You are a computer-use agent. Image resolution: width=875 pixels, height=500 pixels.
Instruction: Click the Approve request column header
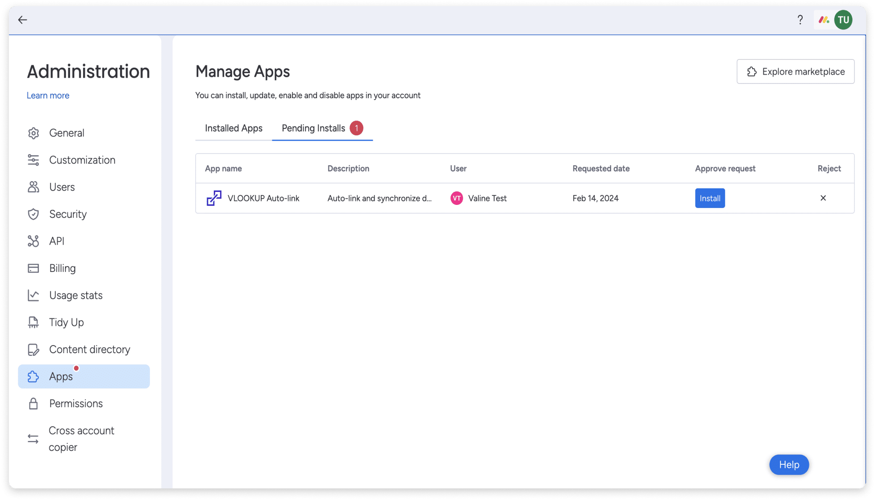click(x=725, y=169)
